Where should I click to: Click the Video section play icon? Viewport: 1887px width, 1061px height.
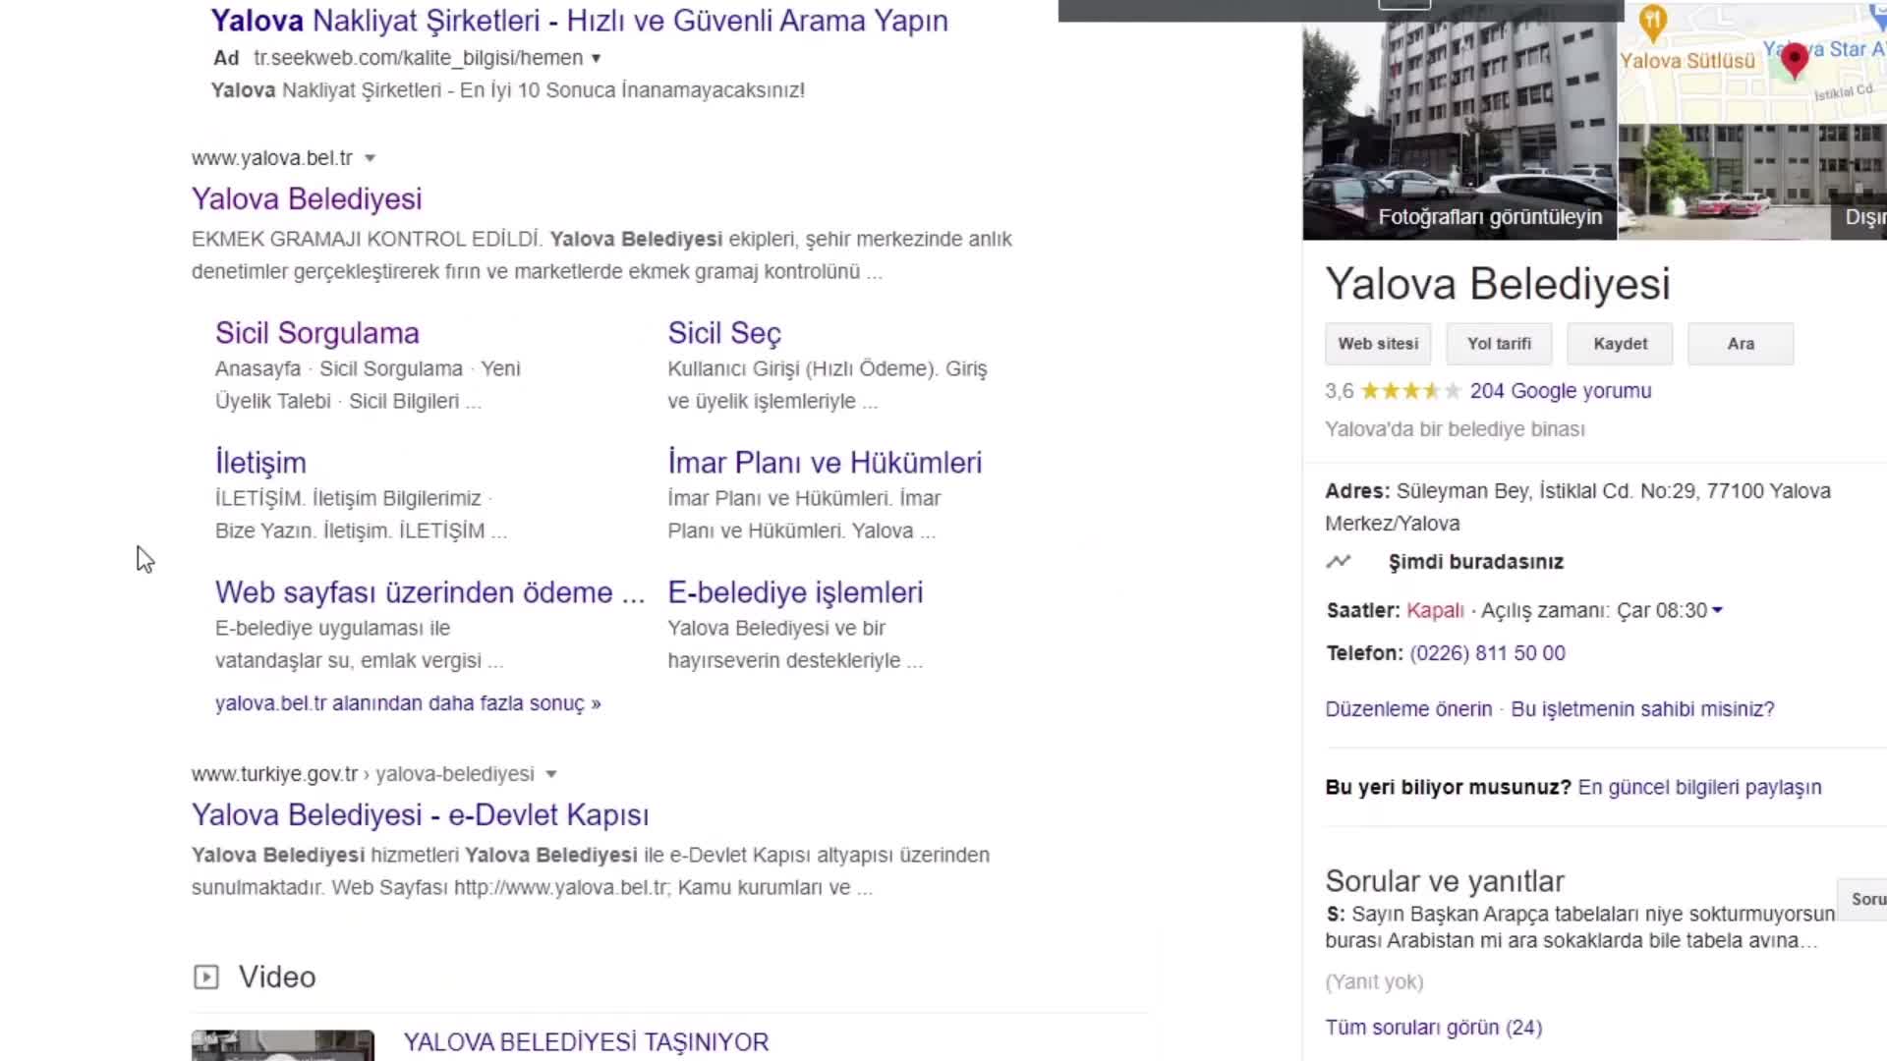pyautogui.click(x=205, y=977)
